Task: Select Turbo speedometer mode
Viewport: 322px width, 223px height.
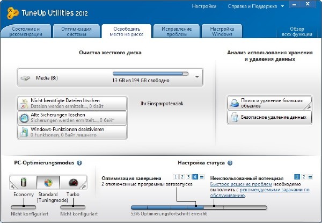Action: click(x=74, y=182)
